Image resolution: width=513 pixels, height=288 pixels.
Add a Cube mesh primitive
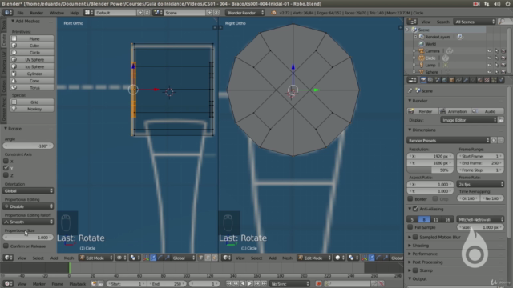point(32,46)
